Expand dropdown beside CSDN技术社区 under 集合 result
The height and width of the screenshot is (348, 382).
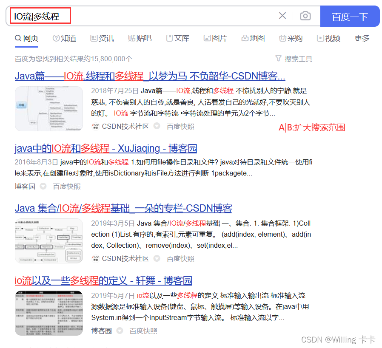[157, 258]
